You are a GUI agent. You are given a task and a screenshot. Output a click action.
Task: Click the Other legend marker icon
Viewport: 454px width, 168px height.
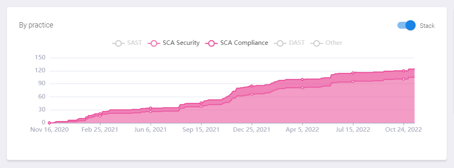pyautogui.click(x=317, y=43)
